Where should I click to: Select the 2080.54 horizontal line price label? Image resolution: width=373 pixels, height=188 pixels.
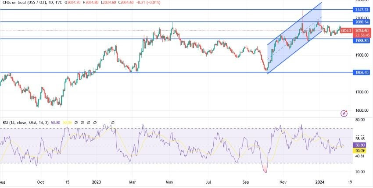361,22
